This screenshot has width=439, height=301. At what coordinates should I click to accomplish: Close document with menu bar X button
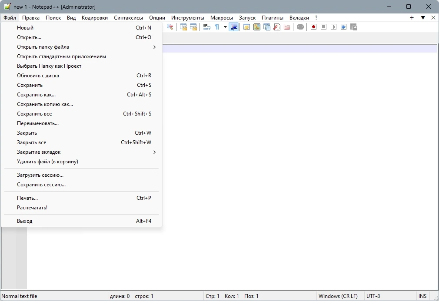coord(433,18)
